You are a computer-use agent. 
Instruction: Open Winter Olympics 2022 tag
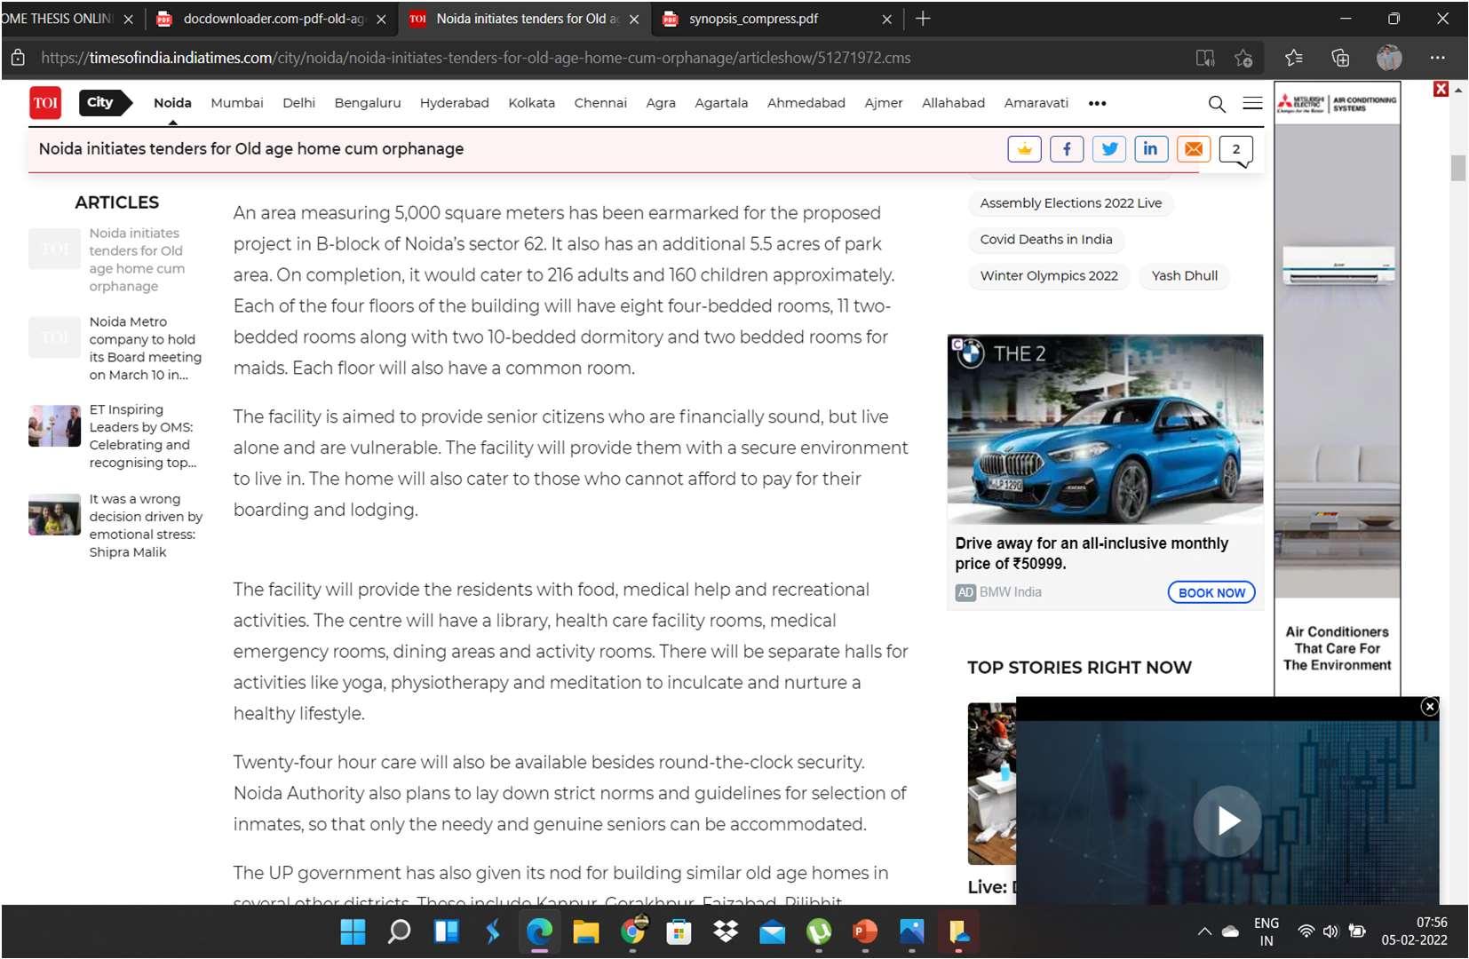tap(1049, 276)
